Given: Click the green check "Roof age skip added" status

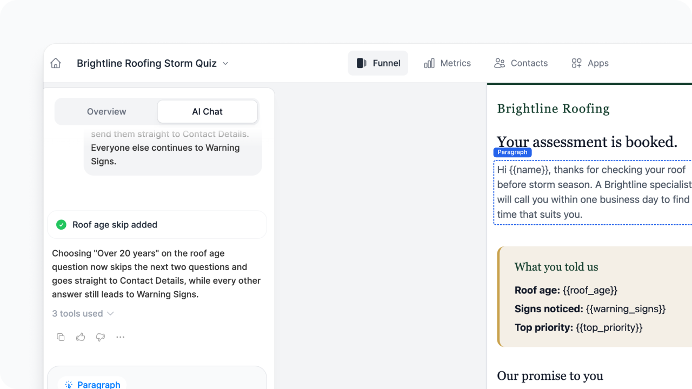Looking at the screenshot, I should (x=157, y=225).
